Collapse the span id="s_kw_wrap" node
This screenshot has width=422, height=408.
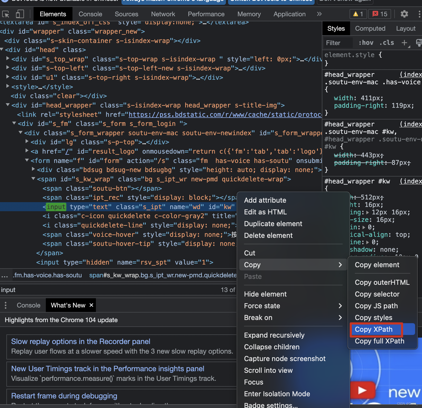pos(34,179)
